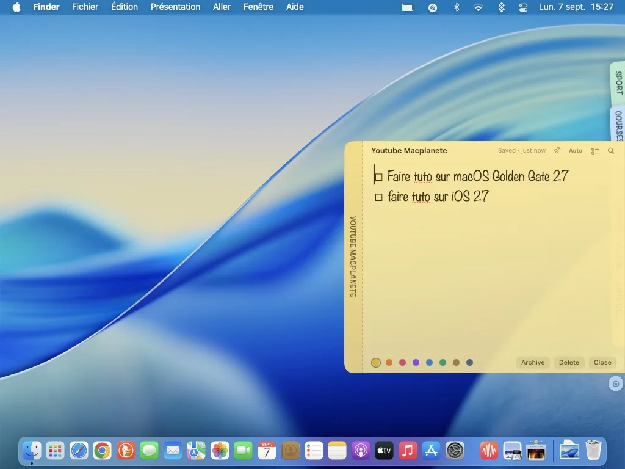Select the purple note color
The image size is (625, 469).
point(416,363)
